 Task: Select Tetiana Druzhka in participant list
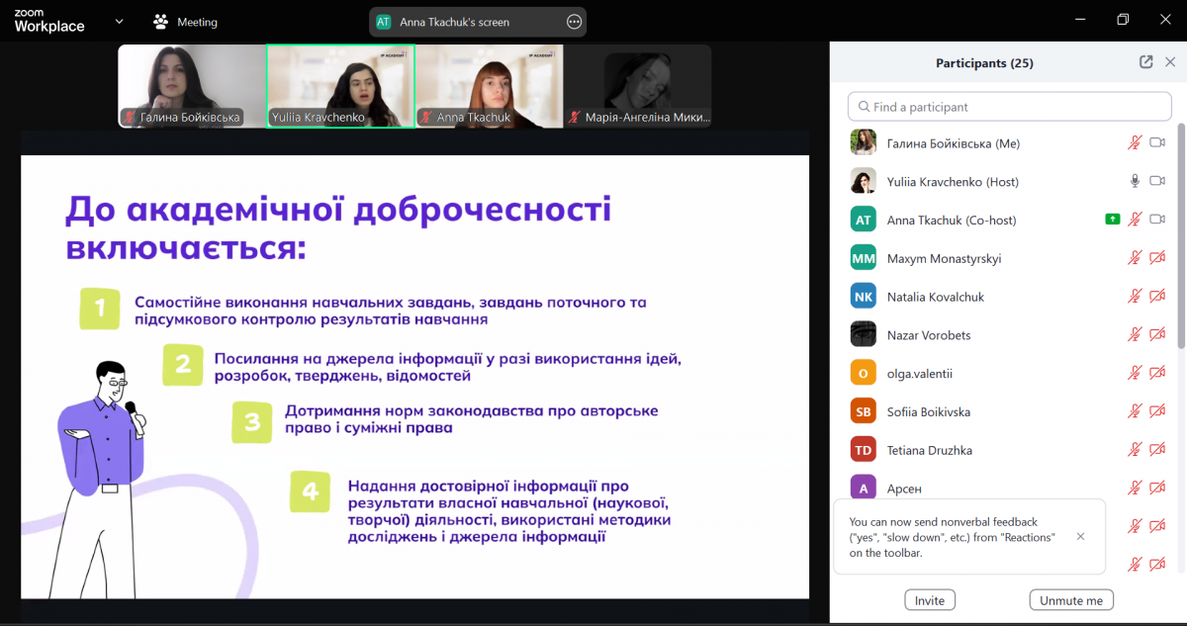pos(929,450)
